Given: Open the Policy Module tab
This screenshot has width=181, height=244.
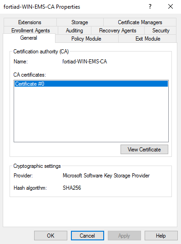Looking at the screenshot, I should point(86,39).
